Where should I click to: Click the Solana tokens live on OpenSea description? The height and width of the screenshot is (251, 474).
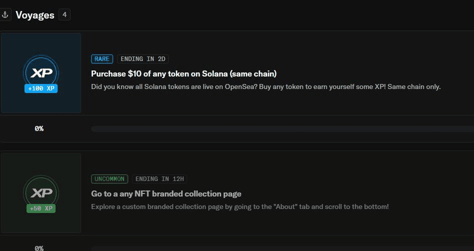(266, 86)
